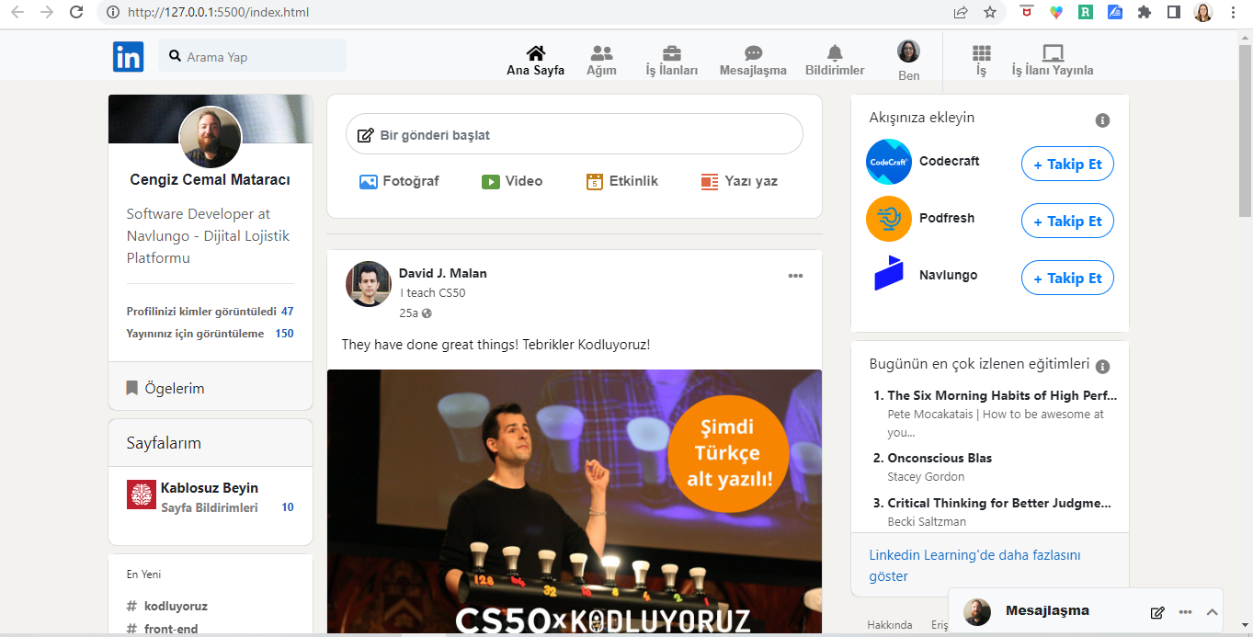Click Linkedin Learning'de daha fazlasını göster

tap(975, 565)
